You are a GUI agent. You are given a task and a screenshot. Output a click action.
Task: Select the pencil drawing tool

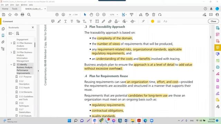coord(103,21)
